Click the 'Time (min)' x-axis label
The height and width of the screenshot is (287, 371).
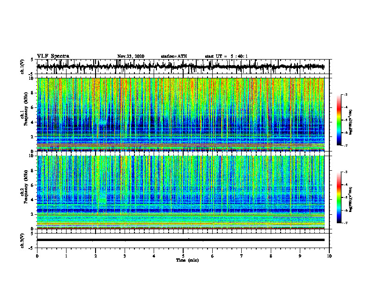tap(187, 260)
